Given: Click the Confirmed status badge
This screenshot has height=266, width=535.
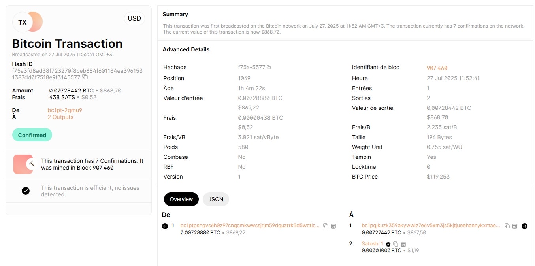Looking at the screenshot, I should (x=32, y=135).
